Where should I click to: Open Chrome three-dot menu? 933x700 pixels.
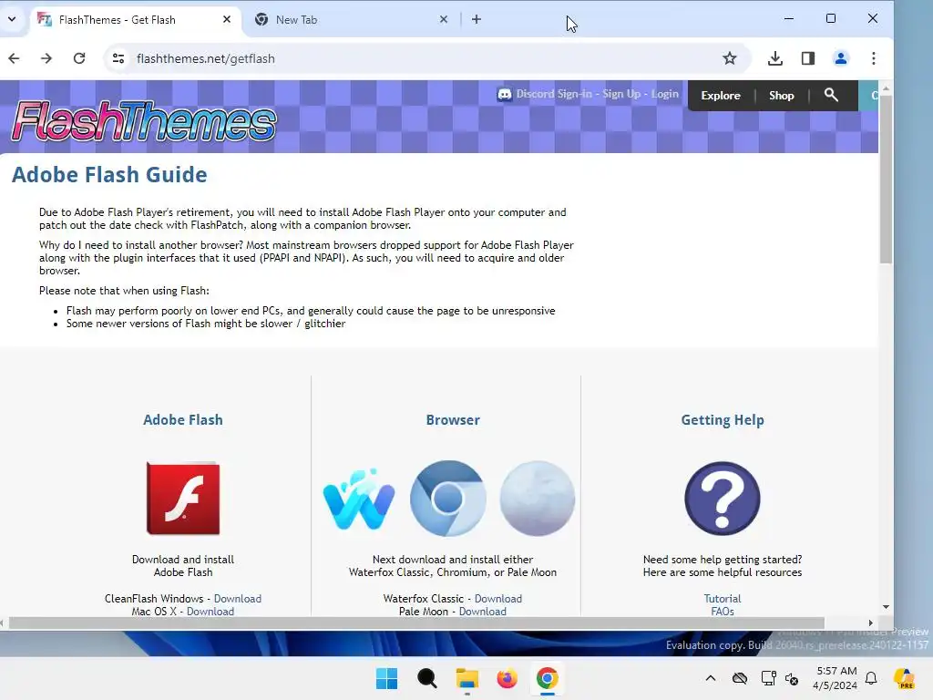[x=874, y=58]
